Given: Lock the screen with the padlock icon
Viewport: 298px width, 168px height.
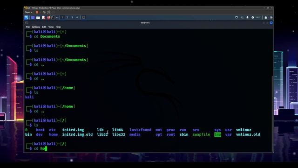Looking at the screenshot, I should 266,17.
